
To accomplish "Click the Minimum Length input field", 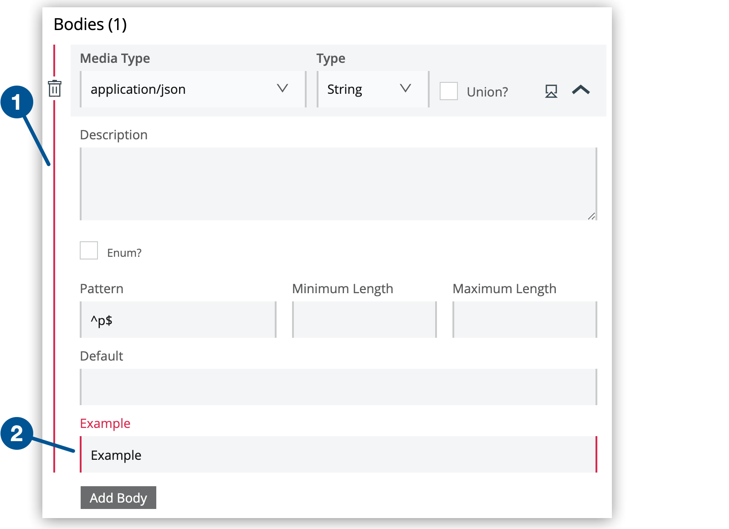I will click(364, 320).
